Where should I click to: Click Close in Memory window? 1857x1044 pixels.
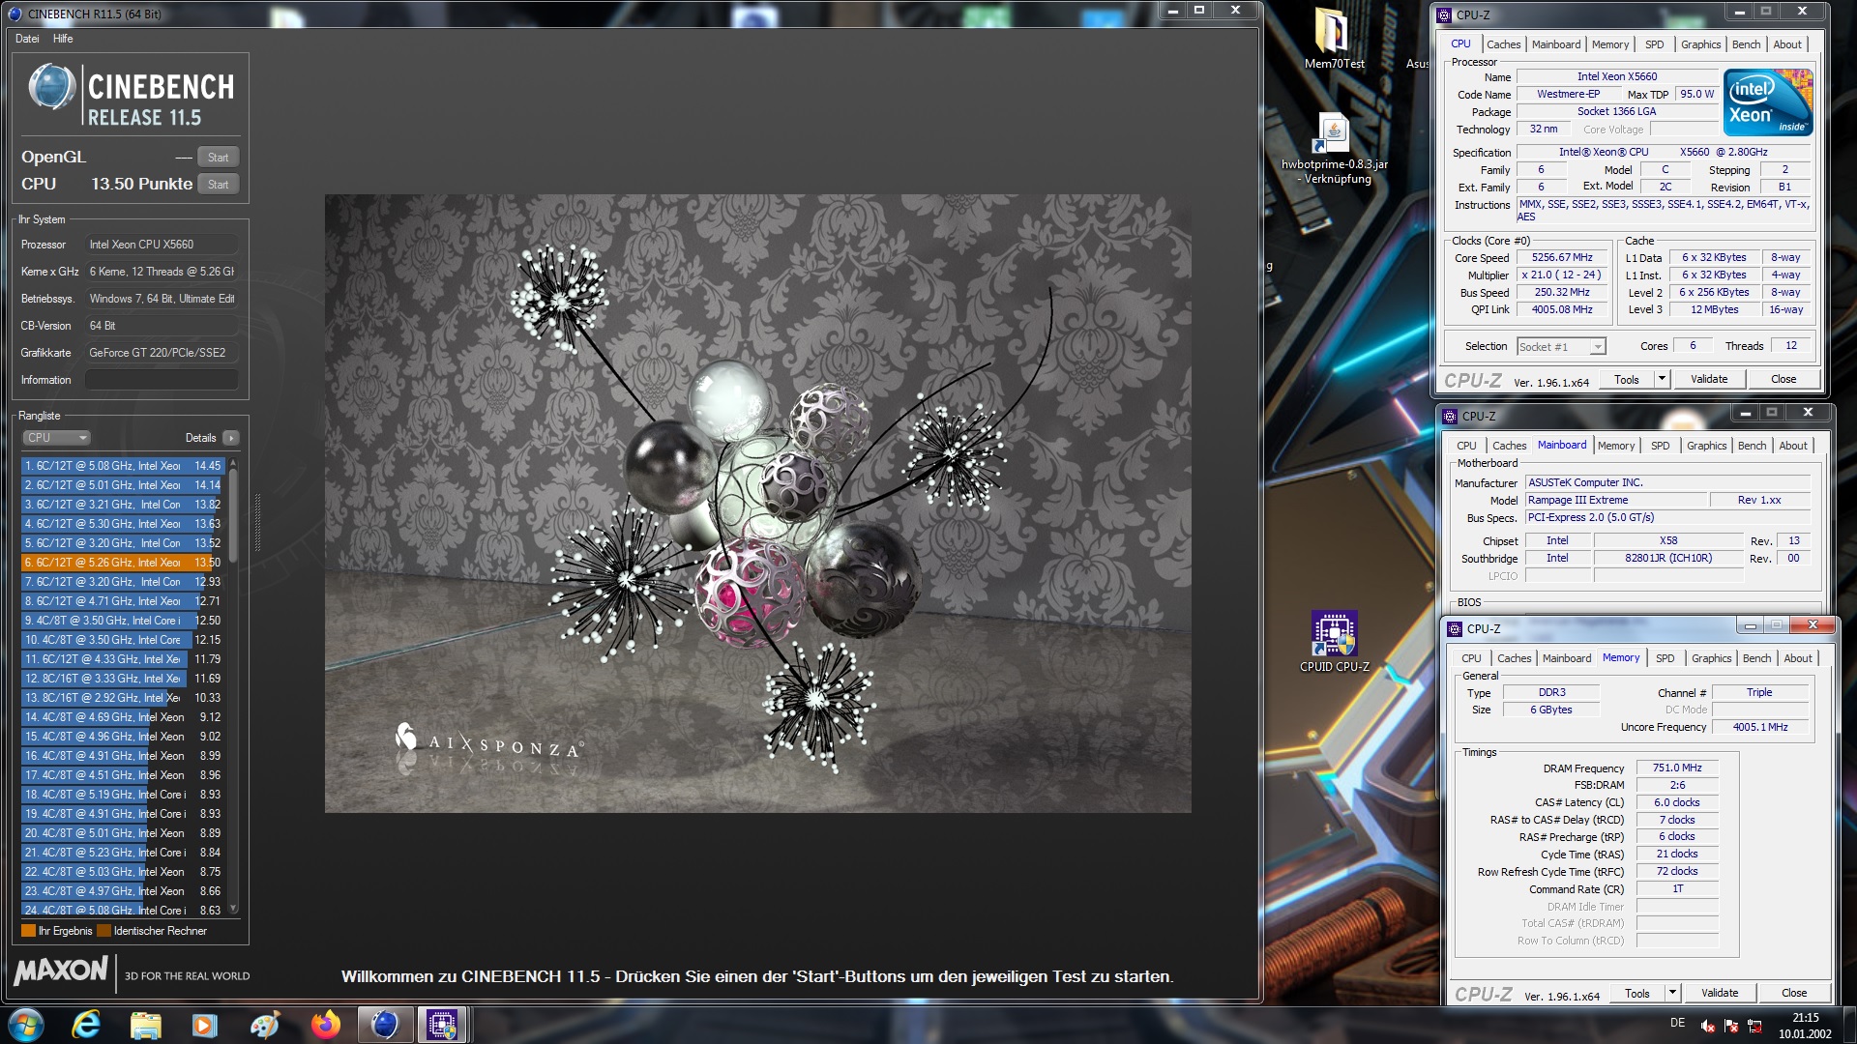(x=1793, y=993)
